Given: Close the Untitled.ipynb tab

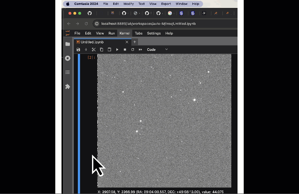Looking at the screenshot, I should point(127,42).
